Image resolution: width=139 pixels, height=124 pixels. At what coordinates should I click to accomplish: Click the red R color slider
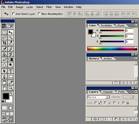coord(112,30)
